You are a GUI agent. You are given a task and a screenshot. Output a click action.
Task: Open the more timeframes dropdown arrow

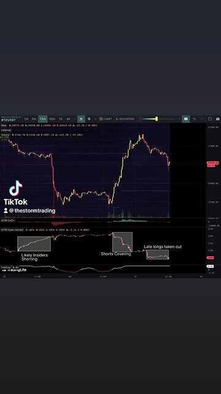tap(74, 119)
